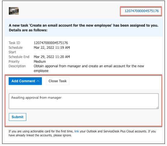Viewport: 167px width, 146px height.
Task: Open the task ID link at top right
Action: coord(142,11)
